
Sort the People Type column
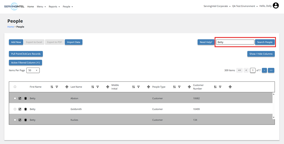pyautogui.click(x=174, y=87)
